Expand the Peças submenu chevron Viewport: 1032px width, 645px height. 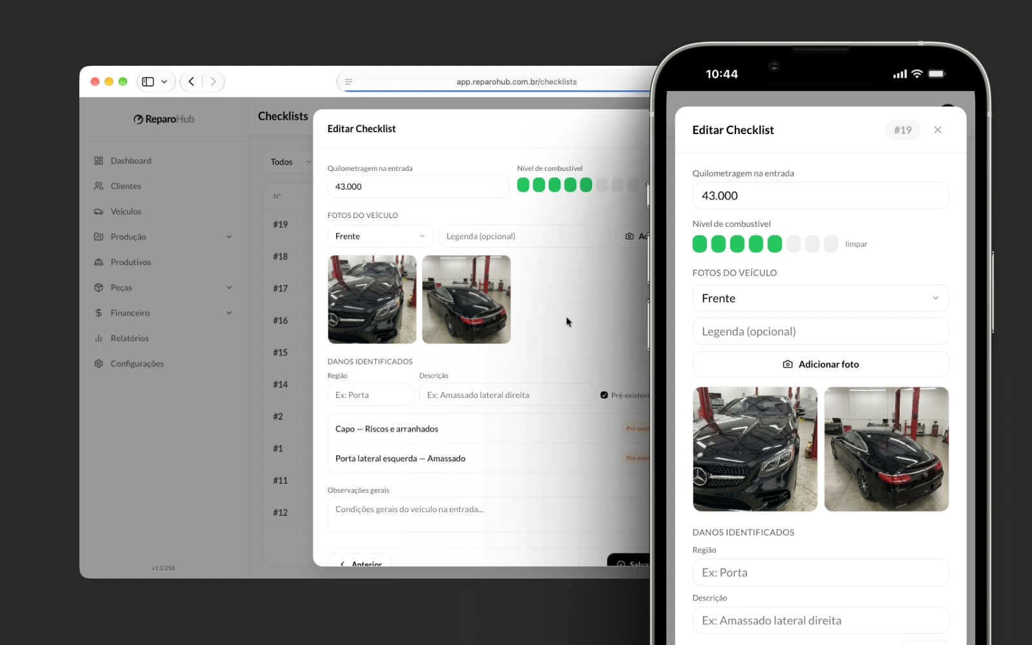[x=229, y=288]
